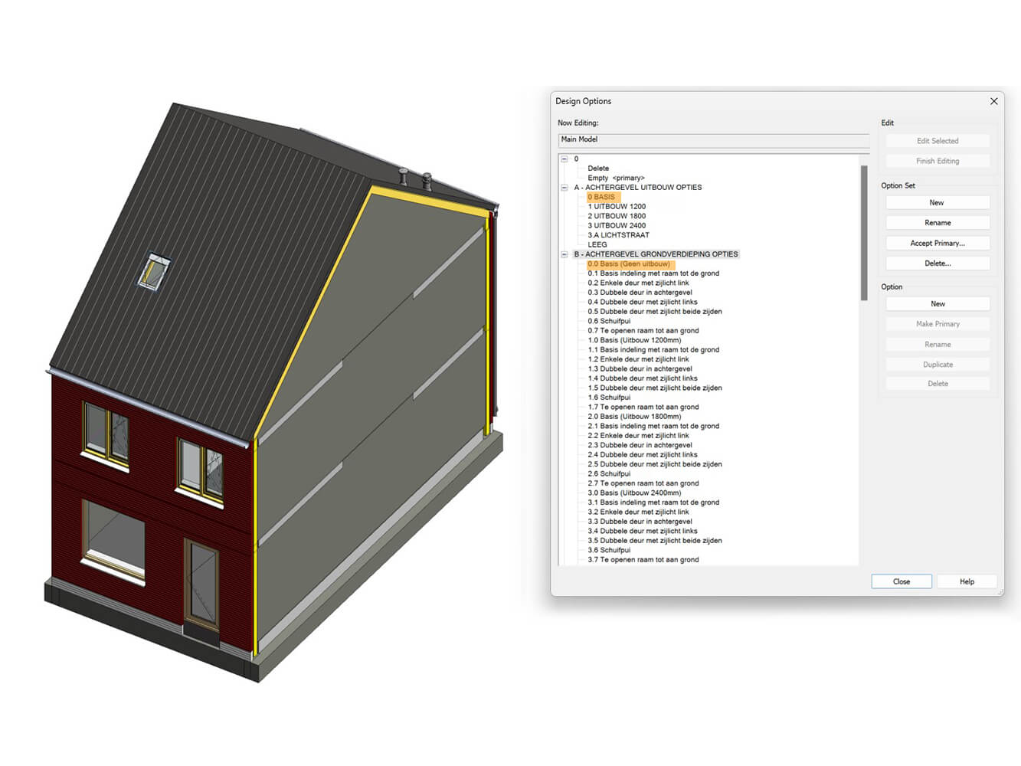
Task: Collapse B - ACHTERGEVEL GRONDVERDIEPING OPTIES set
Action: coord(564,254)
